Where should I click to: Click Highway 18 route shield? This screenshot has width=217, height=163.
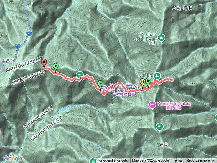(x=17, y=46)
